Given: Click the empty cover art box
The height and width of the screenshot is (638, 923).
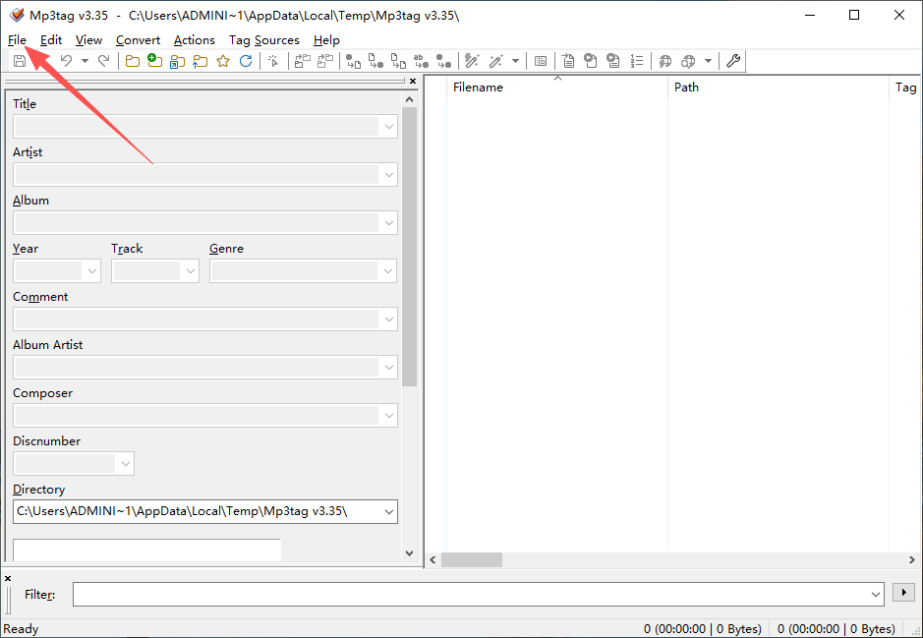Looking at the screenshot, I should coord(146,550).
